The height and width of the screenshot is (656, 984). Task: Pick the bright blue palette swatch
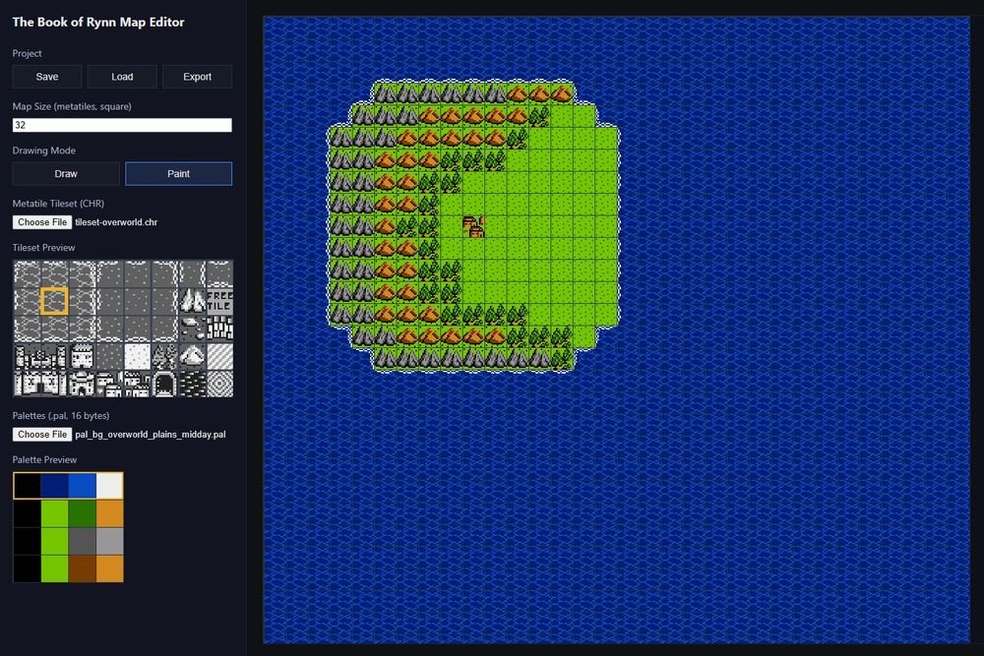pyautogui.click(x=83, y=486)
